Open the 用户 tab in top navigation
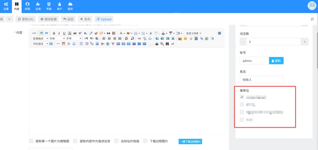 59,6
